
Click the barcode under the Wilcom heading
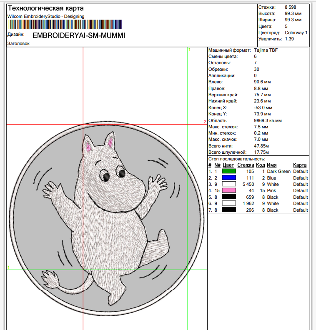click(x=65, y=25)
